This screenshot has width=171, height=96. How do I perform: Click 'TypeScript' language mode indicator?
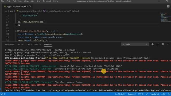point(154,94)
